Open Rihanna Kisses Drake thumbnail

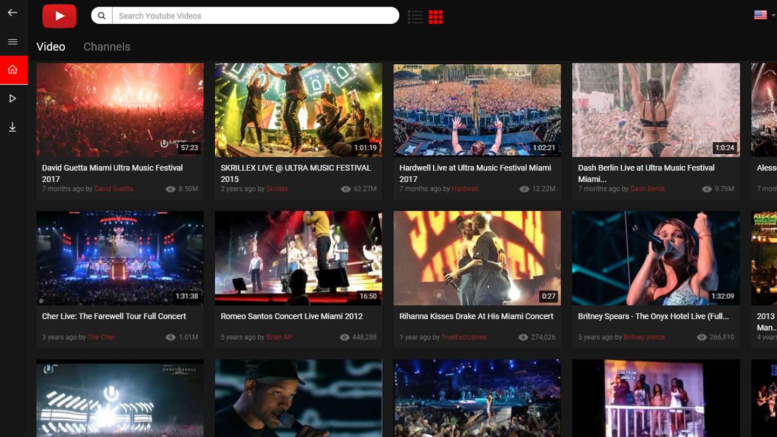tap(477, 258)
